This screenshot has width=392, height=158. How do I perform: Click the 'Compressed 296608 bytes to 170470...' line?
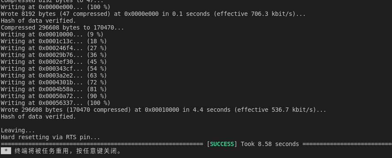coord(62,27)
